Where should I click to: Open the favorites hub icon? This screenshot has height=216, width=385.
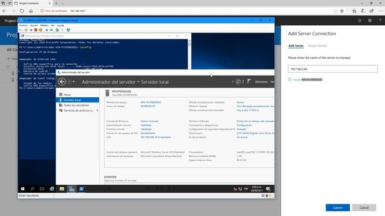(354, 11)
